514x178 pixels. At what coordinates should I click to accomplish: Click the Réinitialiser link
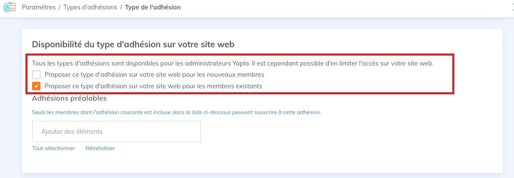pos(100,148)
